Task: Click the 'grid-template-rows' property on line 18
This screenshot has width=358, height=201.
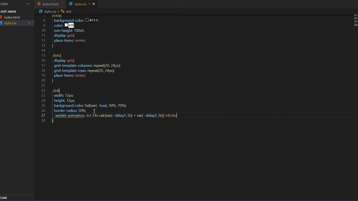Action: [x=70, y=71]
